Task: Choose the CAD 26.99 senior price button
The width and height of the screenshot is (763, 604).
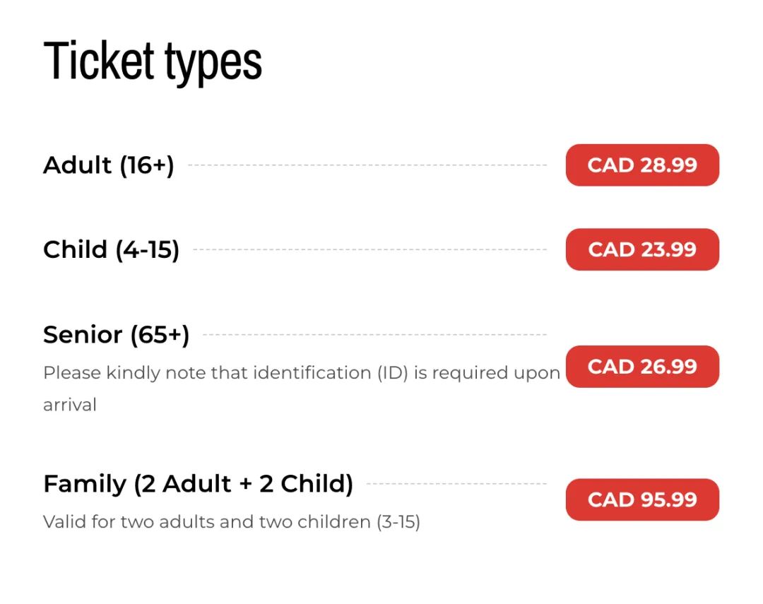Action: (x=641, y=367)
